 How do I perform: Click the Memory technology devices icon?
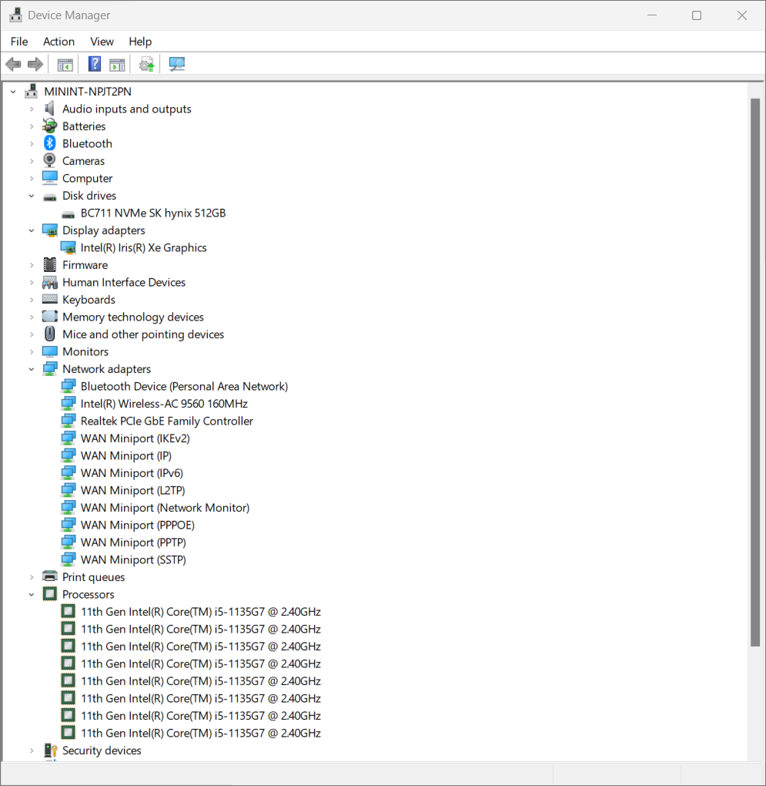point(49,317)
